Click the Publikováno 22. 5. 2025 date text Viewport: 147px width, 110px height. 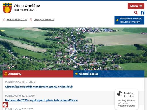[x=20, y=96]
